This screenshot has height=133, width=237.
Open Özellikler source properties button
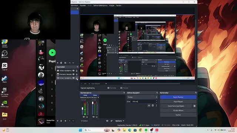[112, 88]
